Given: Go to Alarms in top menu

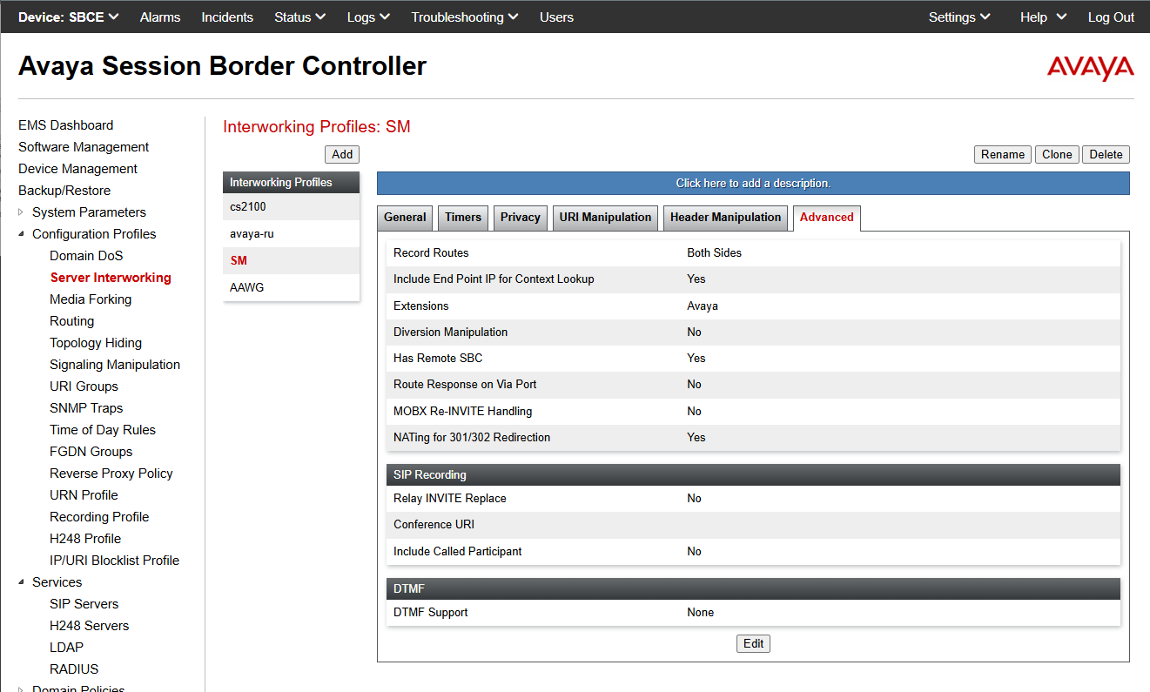Looking at the screenshot, I should [160, 17].
